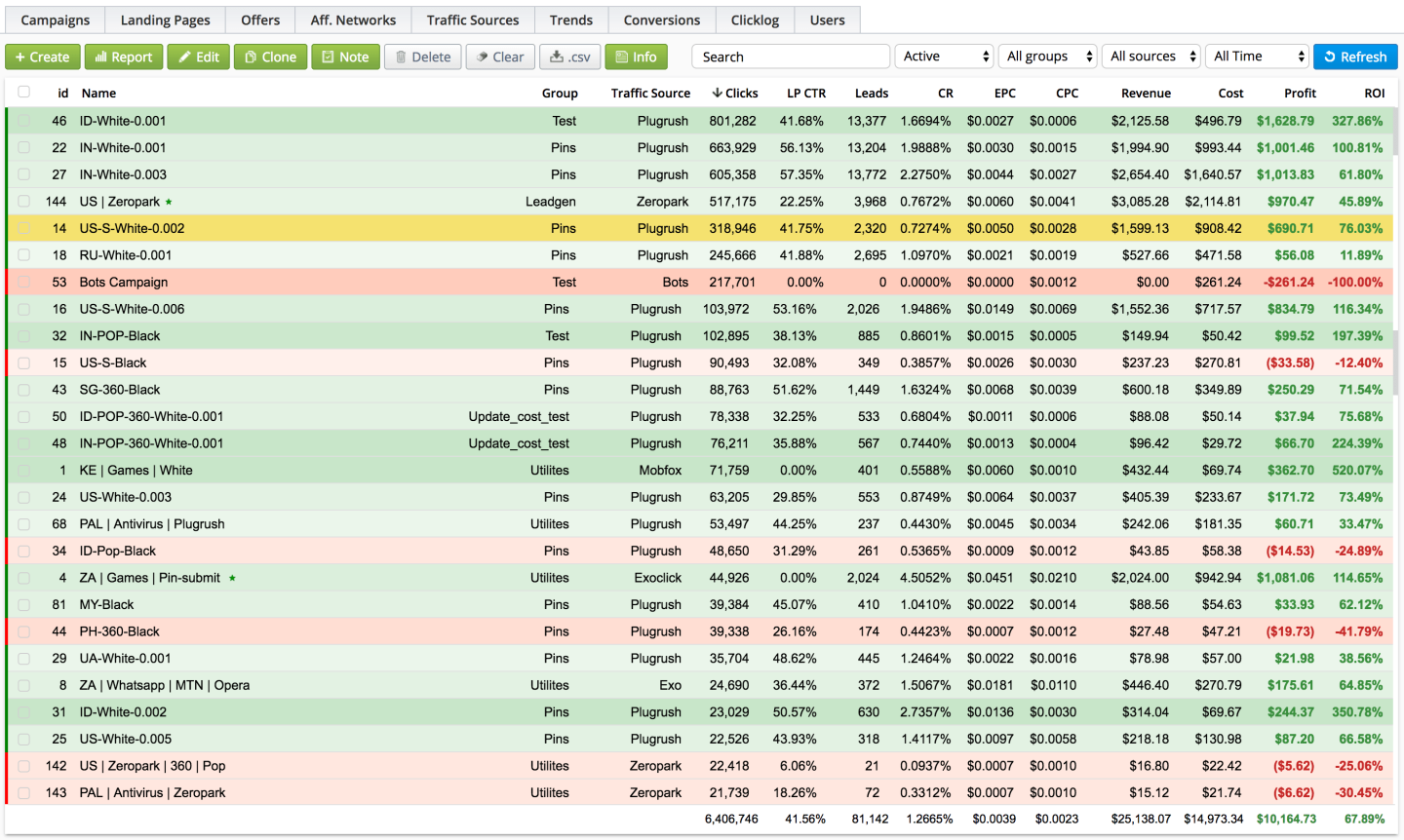This screenshot has height=840, width=1404.
Task: Refresh the campaign list
Action: [1354, 57]
